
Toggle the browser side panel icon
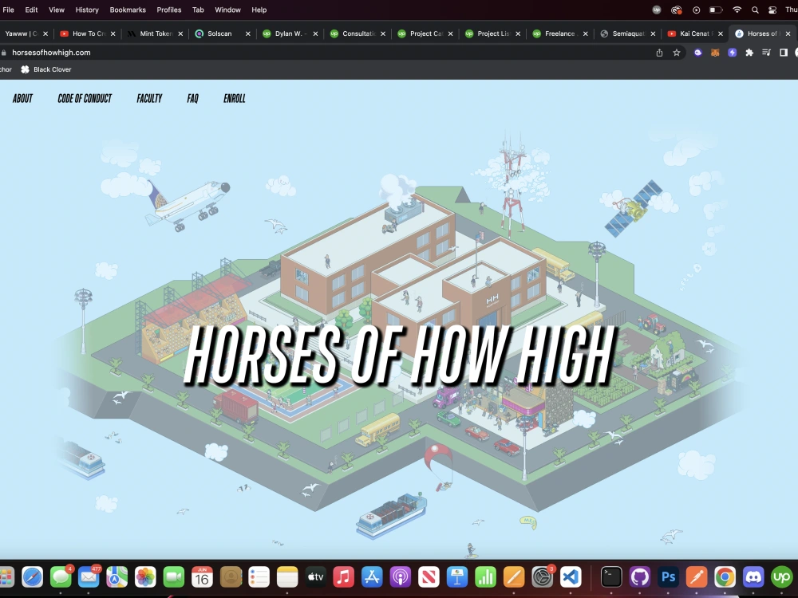click(x=784, y=53)
